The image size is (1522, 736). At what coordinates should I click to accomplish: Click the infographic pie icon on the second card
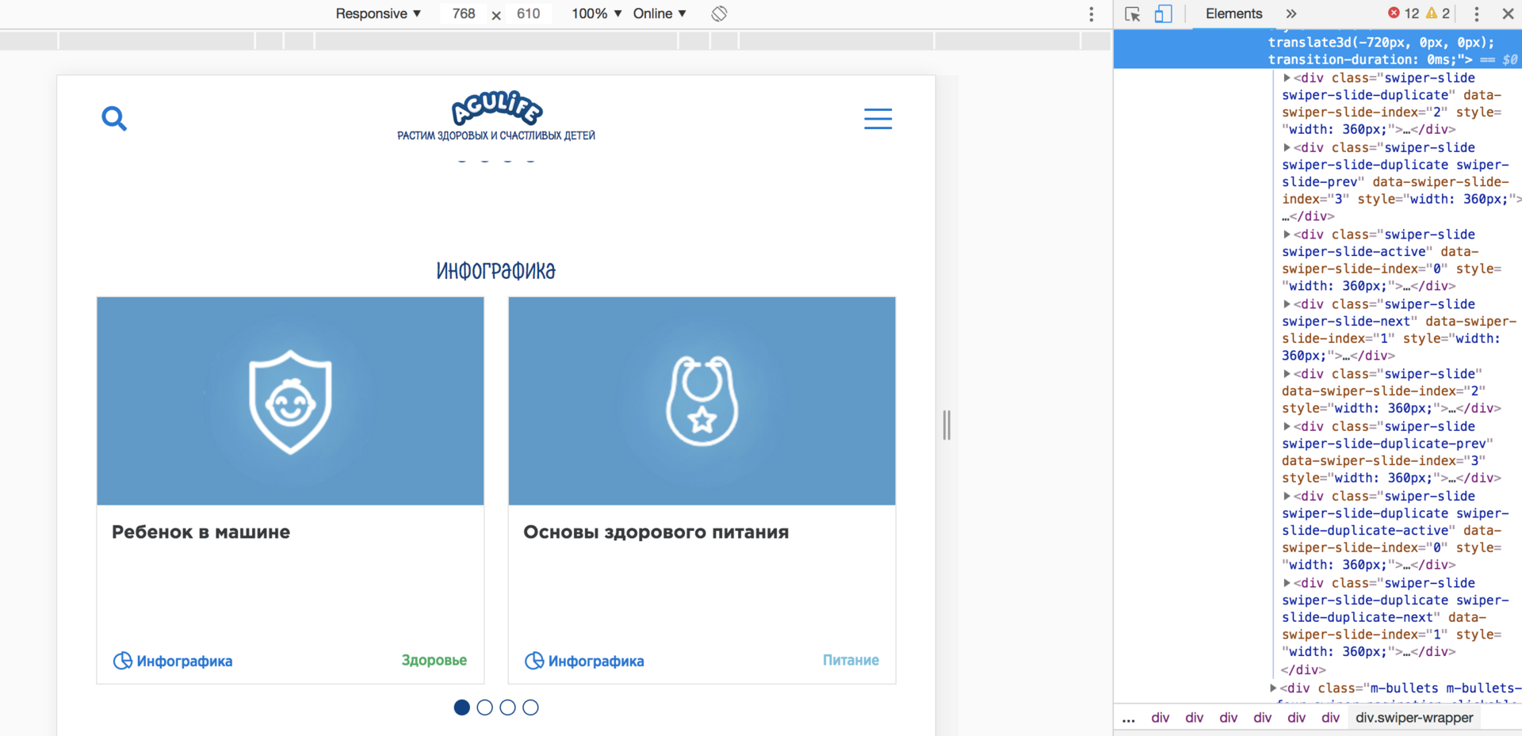pyautogui.click(x=534, y=661)
